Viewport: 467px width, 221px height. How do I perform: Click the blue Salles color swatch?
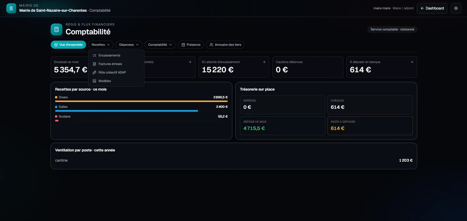click(x=56, y=107)
